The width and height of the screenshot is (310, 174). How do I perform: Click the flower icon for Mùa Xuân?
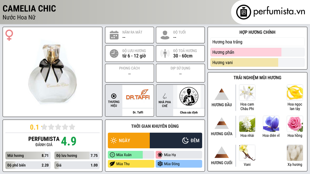coord(112,155)
